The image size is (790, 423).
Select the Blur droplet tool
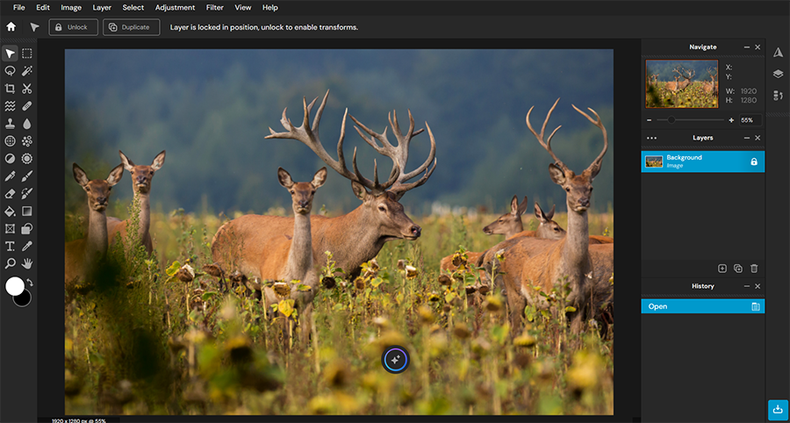click(x=27, y=124)
